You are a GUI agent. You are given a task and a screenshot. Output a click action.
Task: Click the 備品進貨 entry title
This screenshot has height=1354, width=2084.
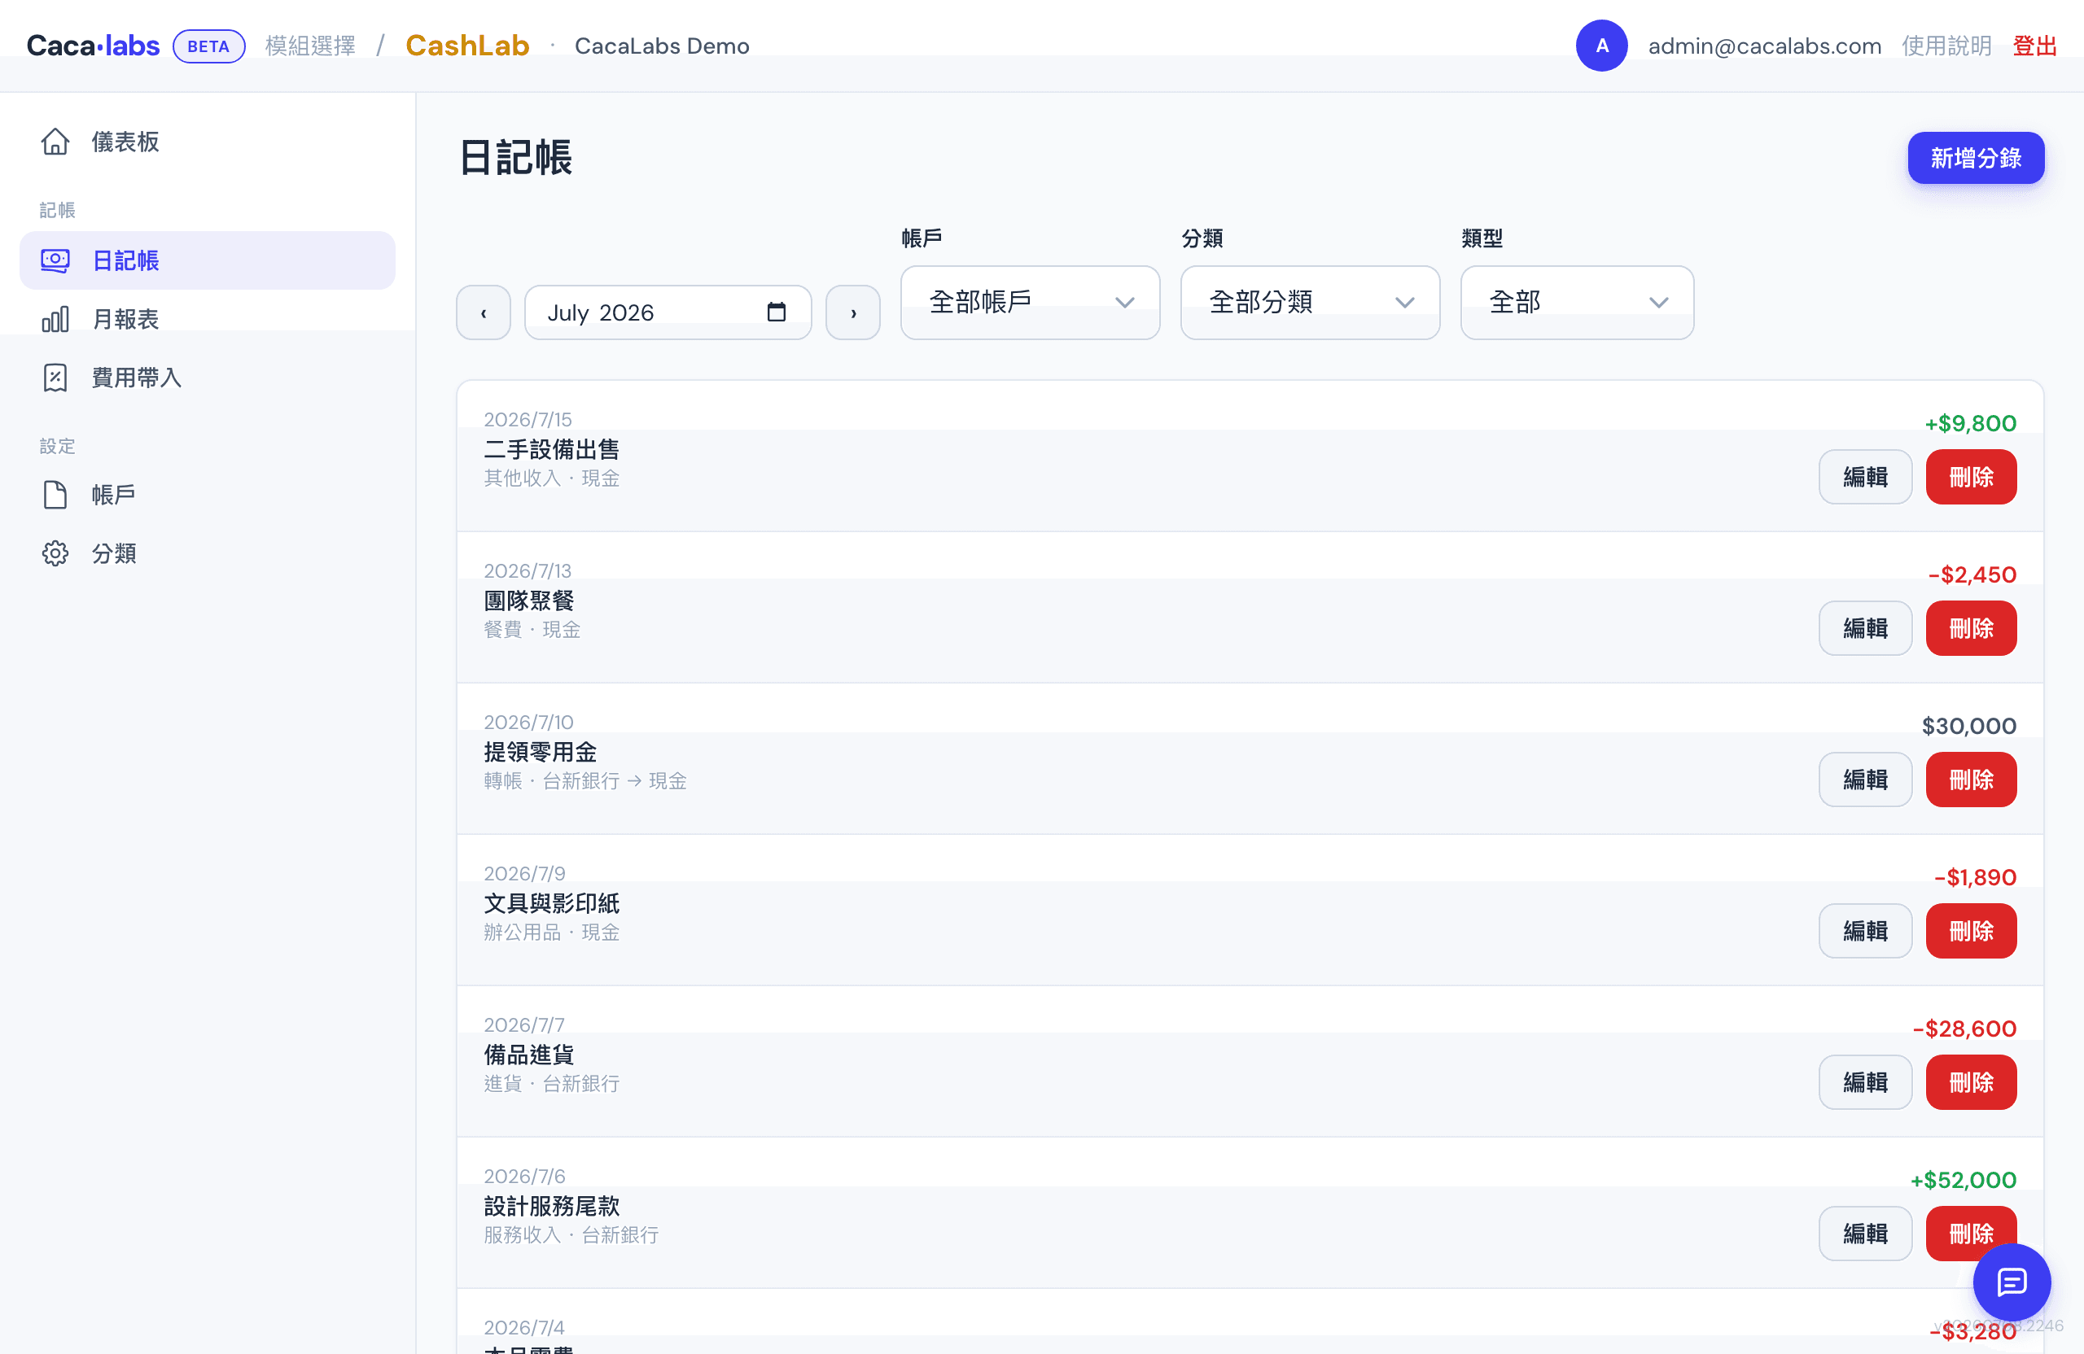coord(529,1055)
